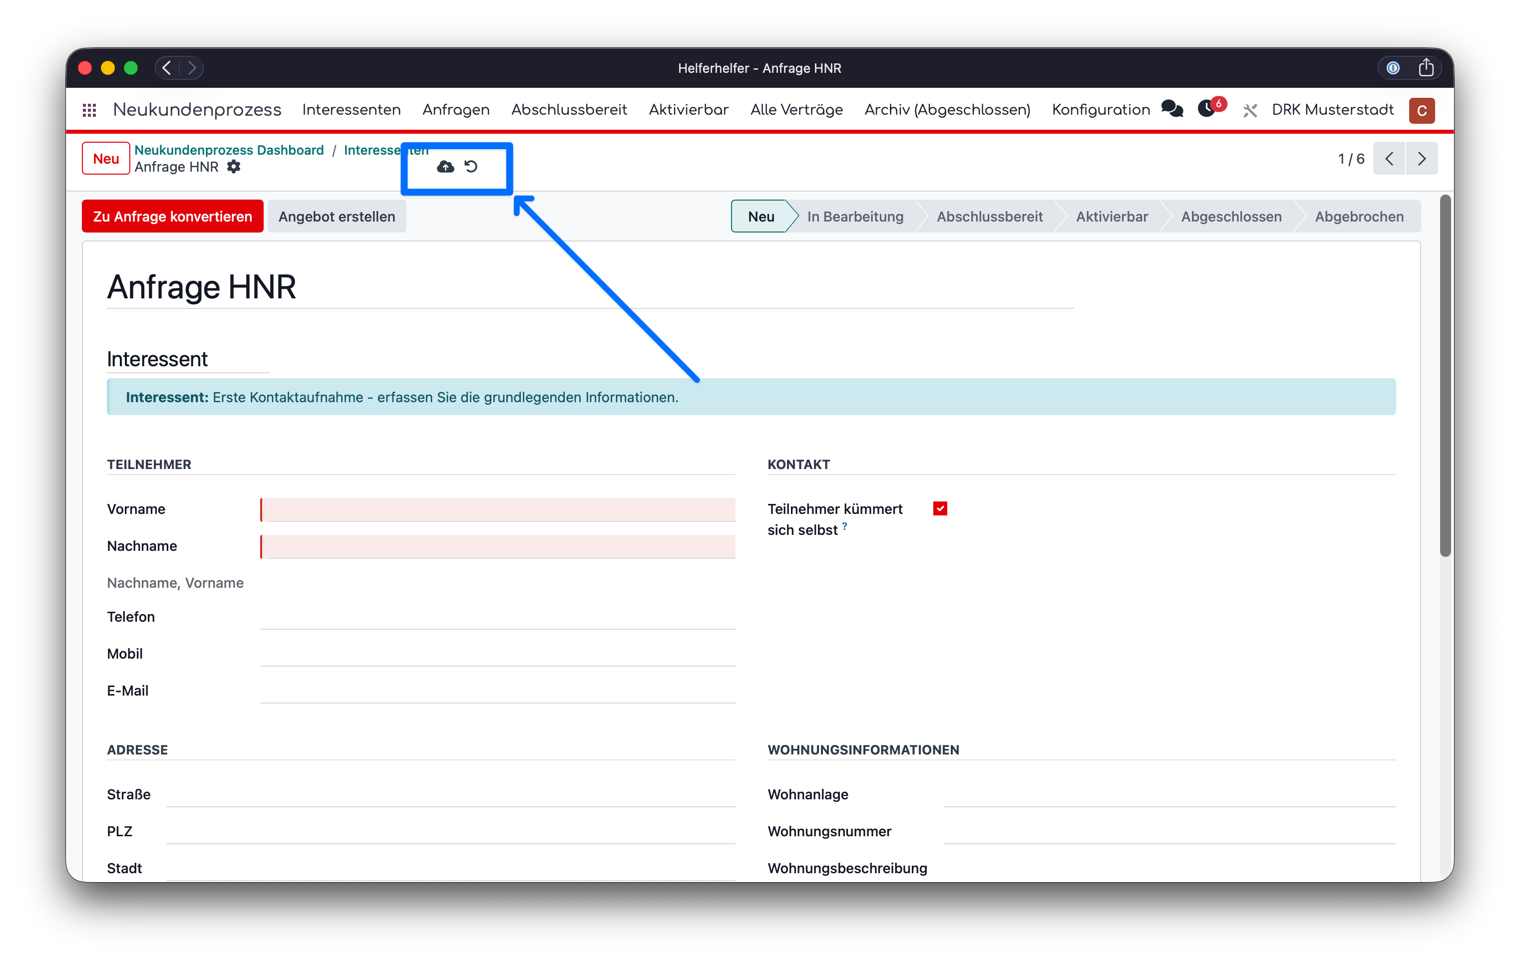Click help question mark next to sich selbst

tap(844, 525)
